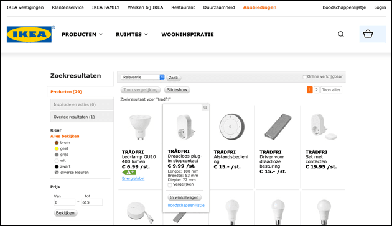Open the plug-in stopcontact thumbnail
The width and height of the screenshot is (392, 226).
186,127
